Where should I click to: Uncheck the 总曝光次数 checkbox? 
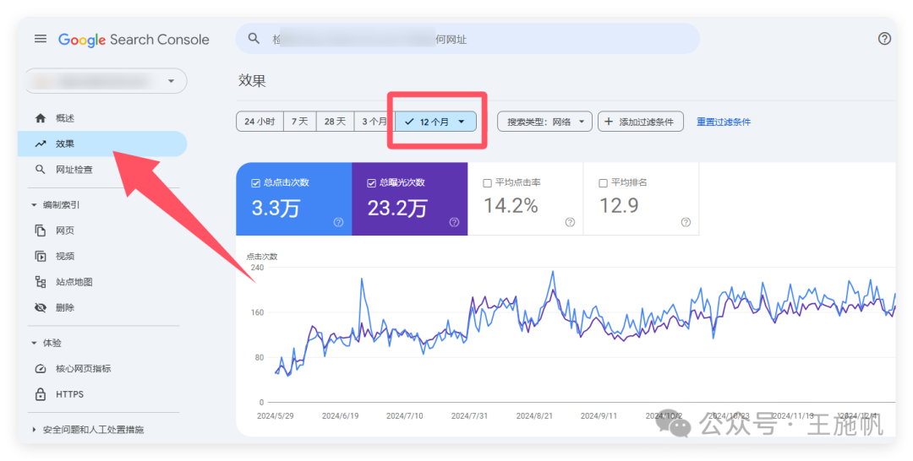pos(371,183)
